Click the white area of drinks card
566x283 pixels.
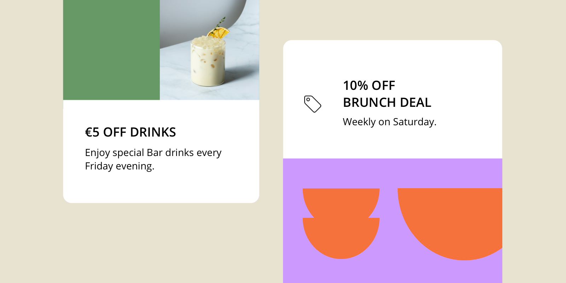point(161,187)
